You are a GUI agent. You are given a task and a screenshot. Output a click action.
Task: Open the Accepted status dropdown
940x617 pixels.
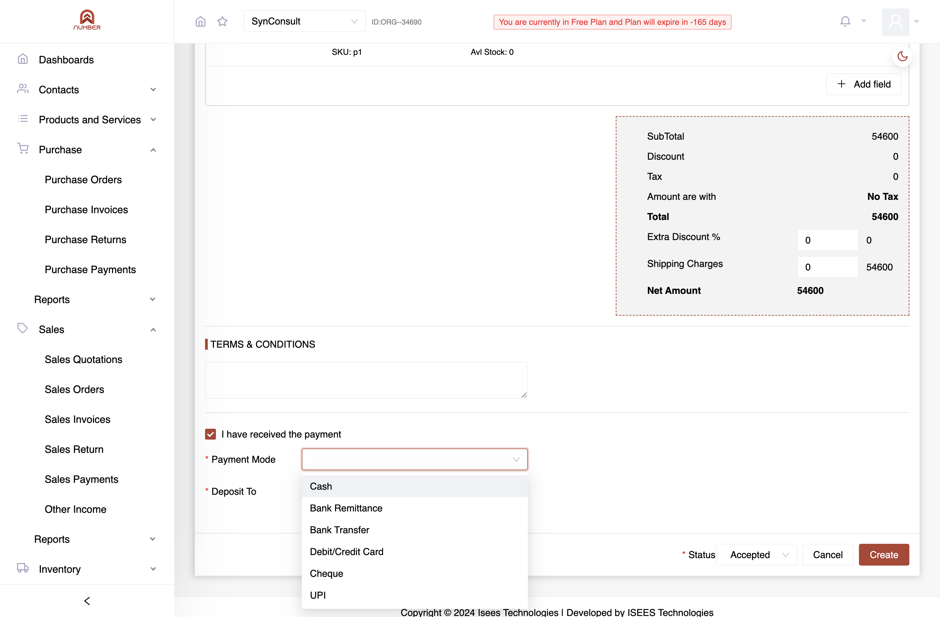pyautogui.click(x=756, y=555)
